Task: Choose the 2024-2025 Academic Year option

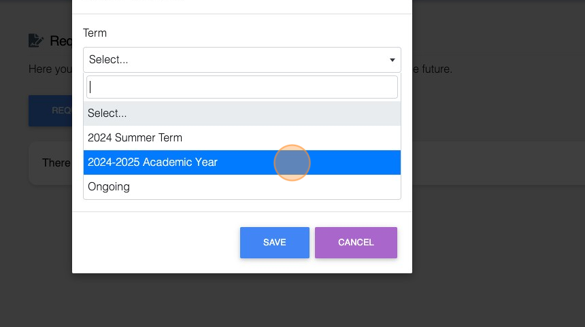Action: [x=241, y=162]
